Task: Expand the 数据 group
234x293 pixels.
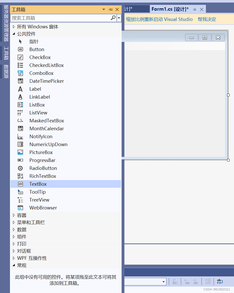Action: [14, 229]
